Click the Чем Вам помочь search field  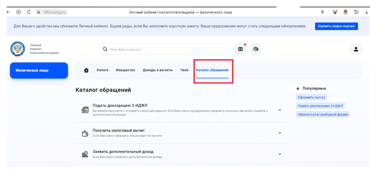[163, 49]
